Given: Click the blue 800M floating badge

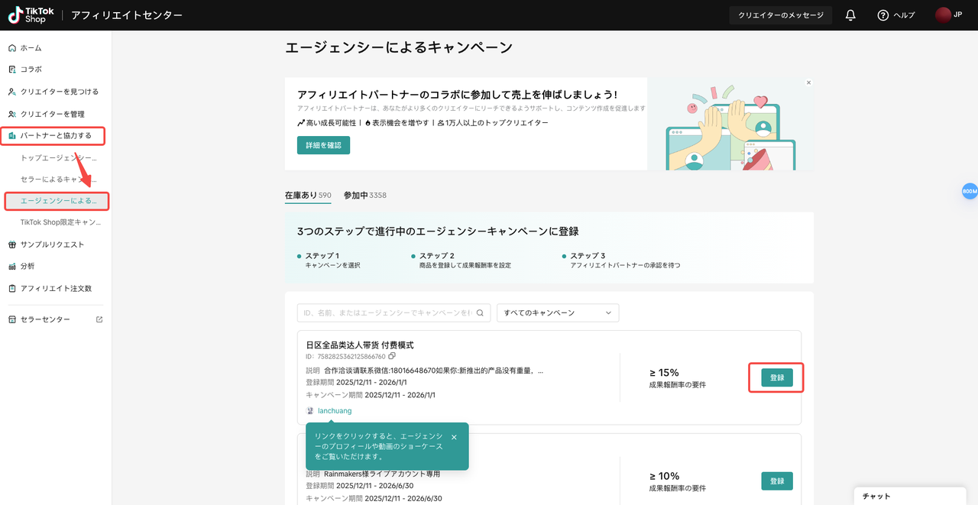Looking at the screenshot, I should point(970,191).
